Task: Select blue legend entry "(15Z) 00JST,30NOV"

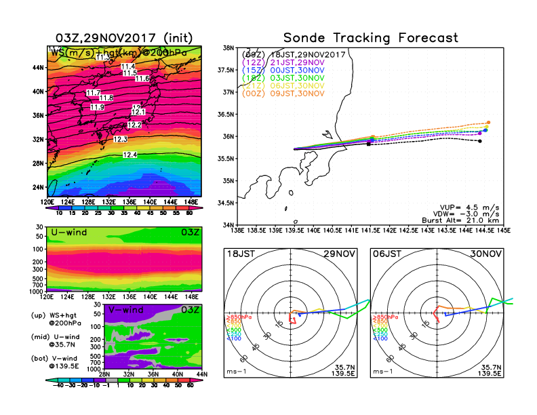Action: pos(283,71)
